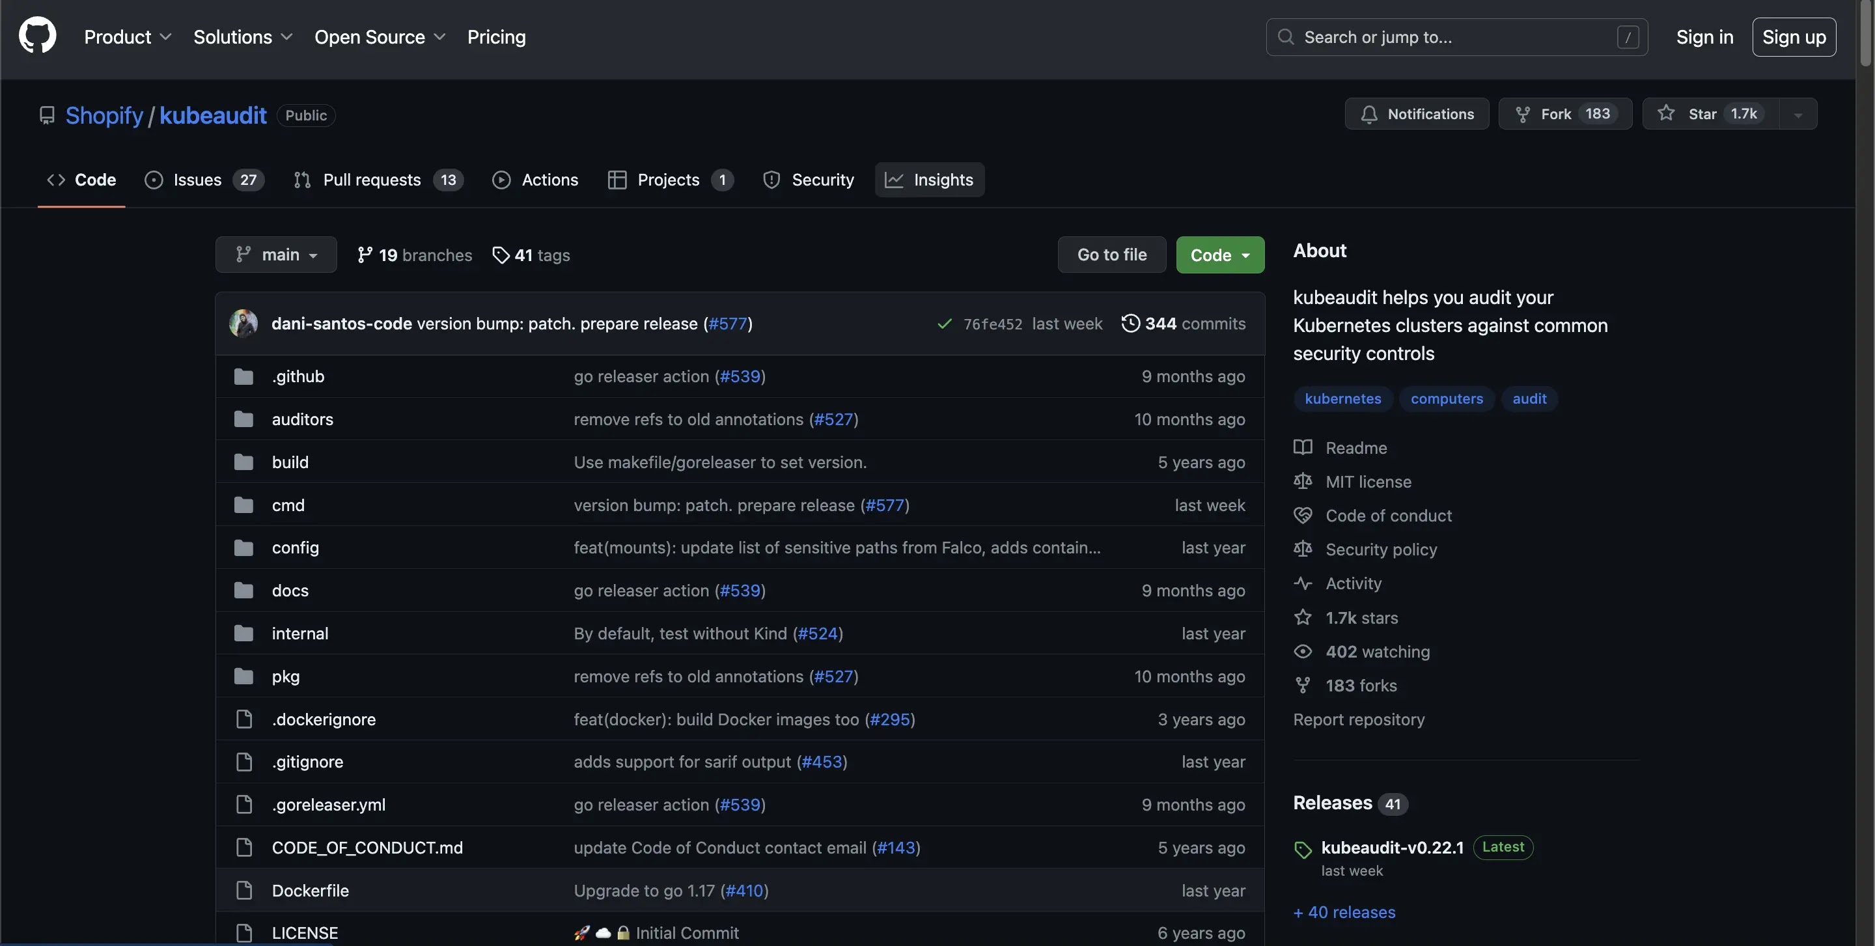Click the Code of conduct heart icon

click(x=1303, y=515)
